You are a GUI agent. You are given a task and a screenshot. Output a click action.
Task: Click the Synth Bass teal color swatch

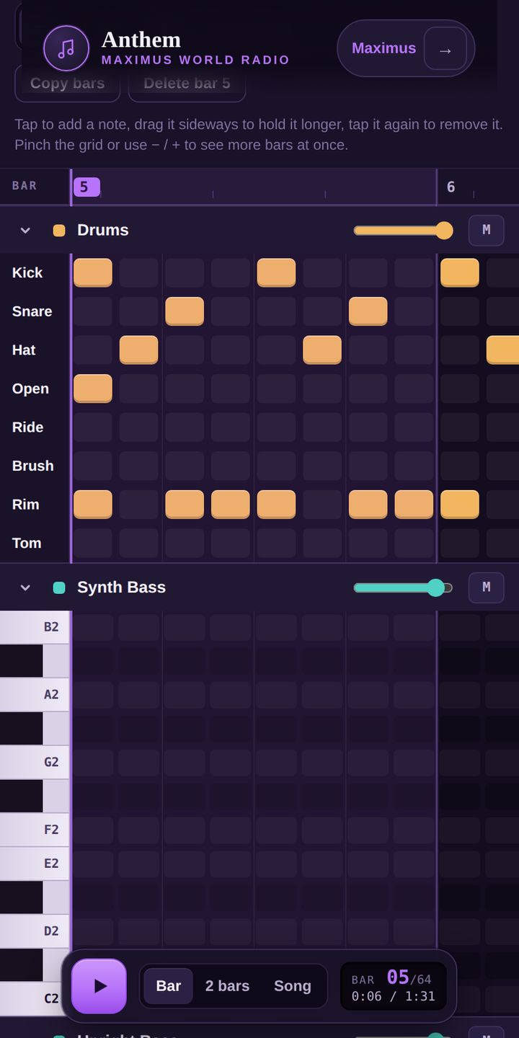click(59, 587)
